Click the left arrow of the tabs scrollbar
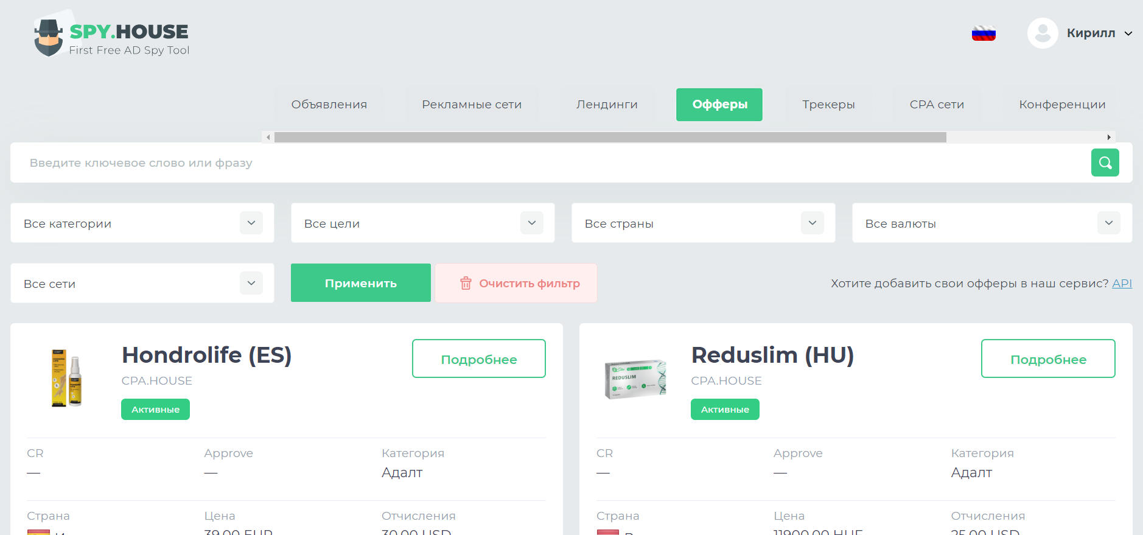The height and width of the screenshot is (535, 1143). [x=268, y=138]
